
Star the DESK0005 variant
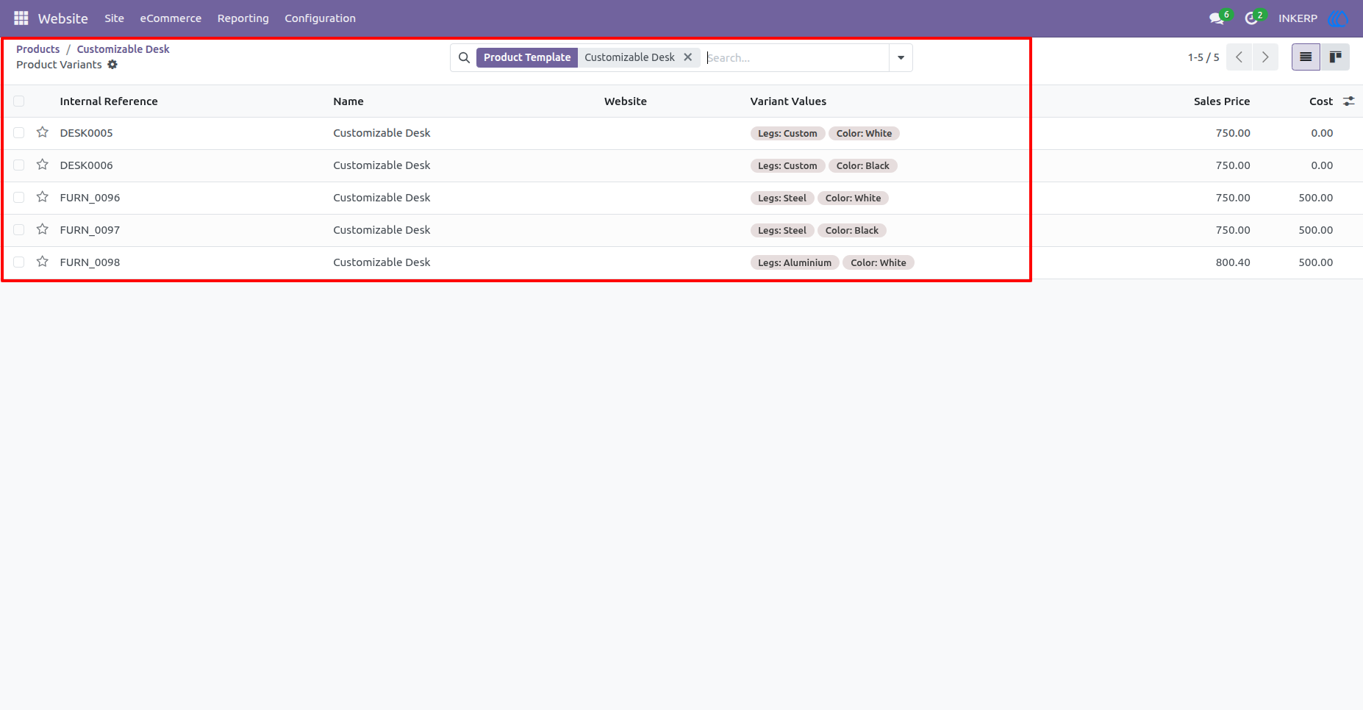43,132
